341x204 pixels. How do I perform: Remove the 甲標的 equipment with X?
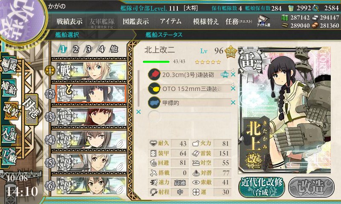pos(233,102)
